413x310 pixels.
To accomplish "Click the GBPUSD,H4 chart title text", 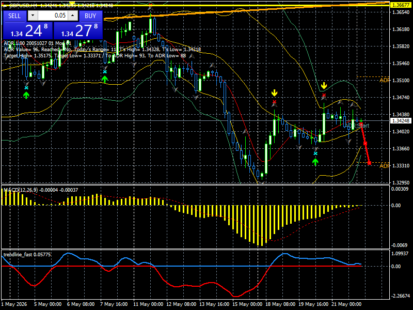I will point(24,6).
